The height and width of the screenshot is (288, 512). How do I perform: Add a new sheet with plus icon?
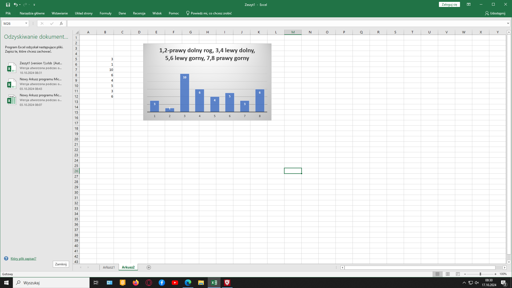(x=149, y=267)
